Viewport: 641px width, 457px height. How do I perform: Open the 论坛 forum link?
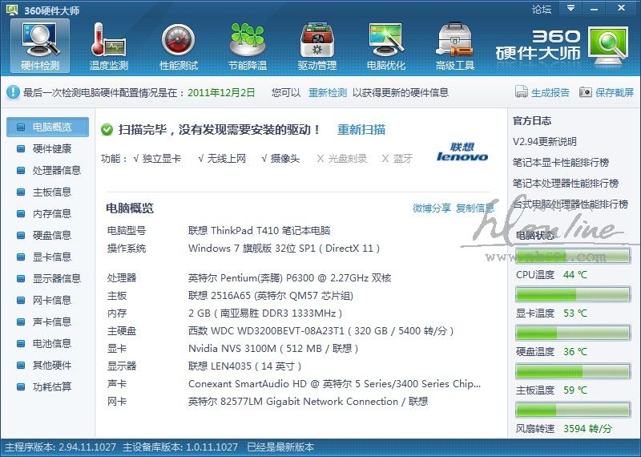click(x=542, y=9)
